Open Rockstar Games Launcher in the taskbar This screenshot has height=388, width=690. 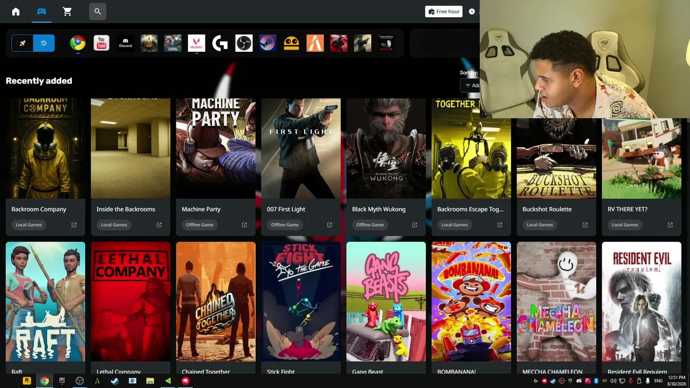point(27,381)
